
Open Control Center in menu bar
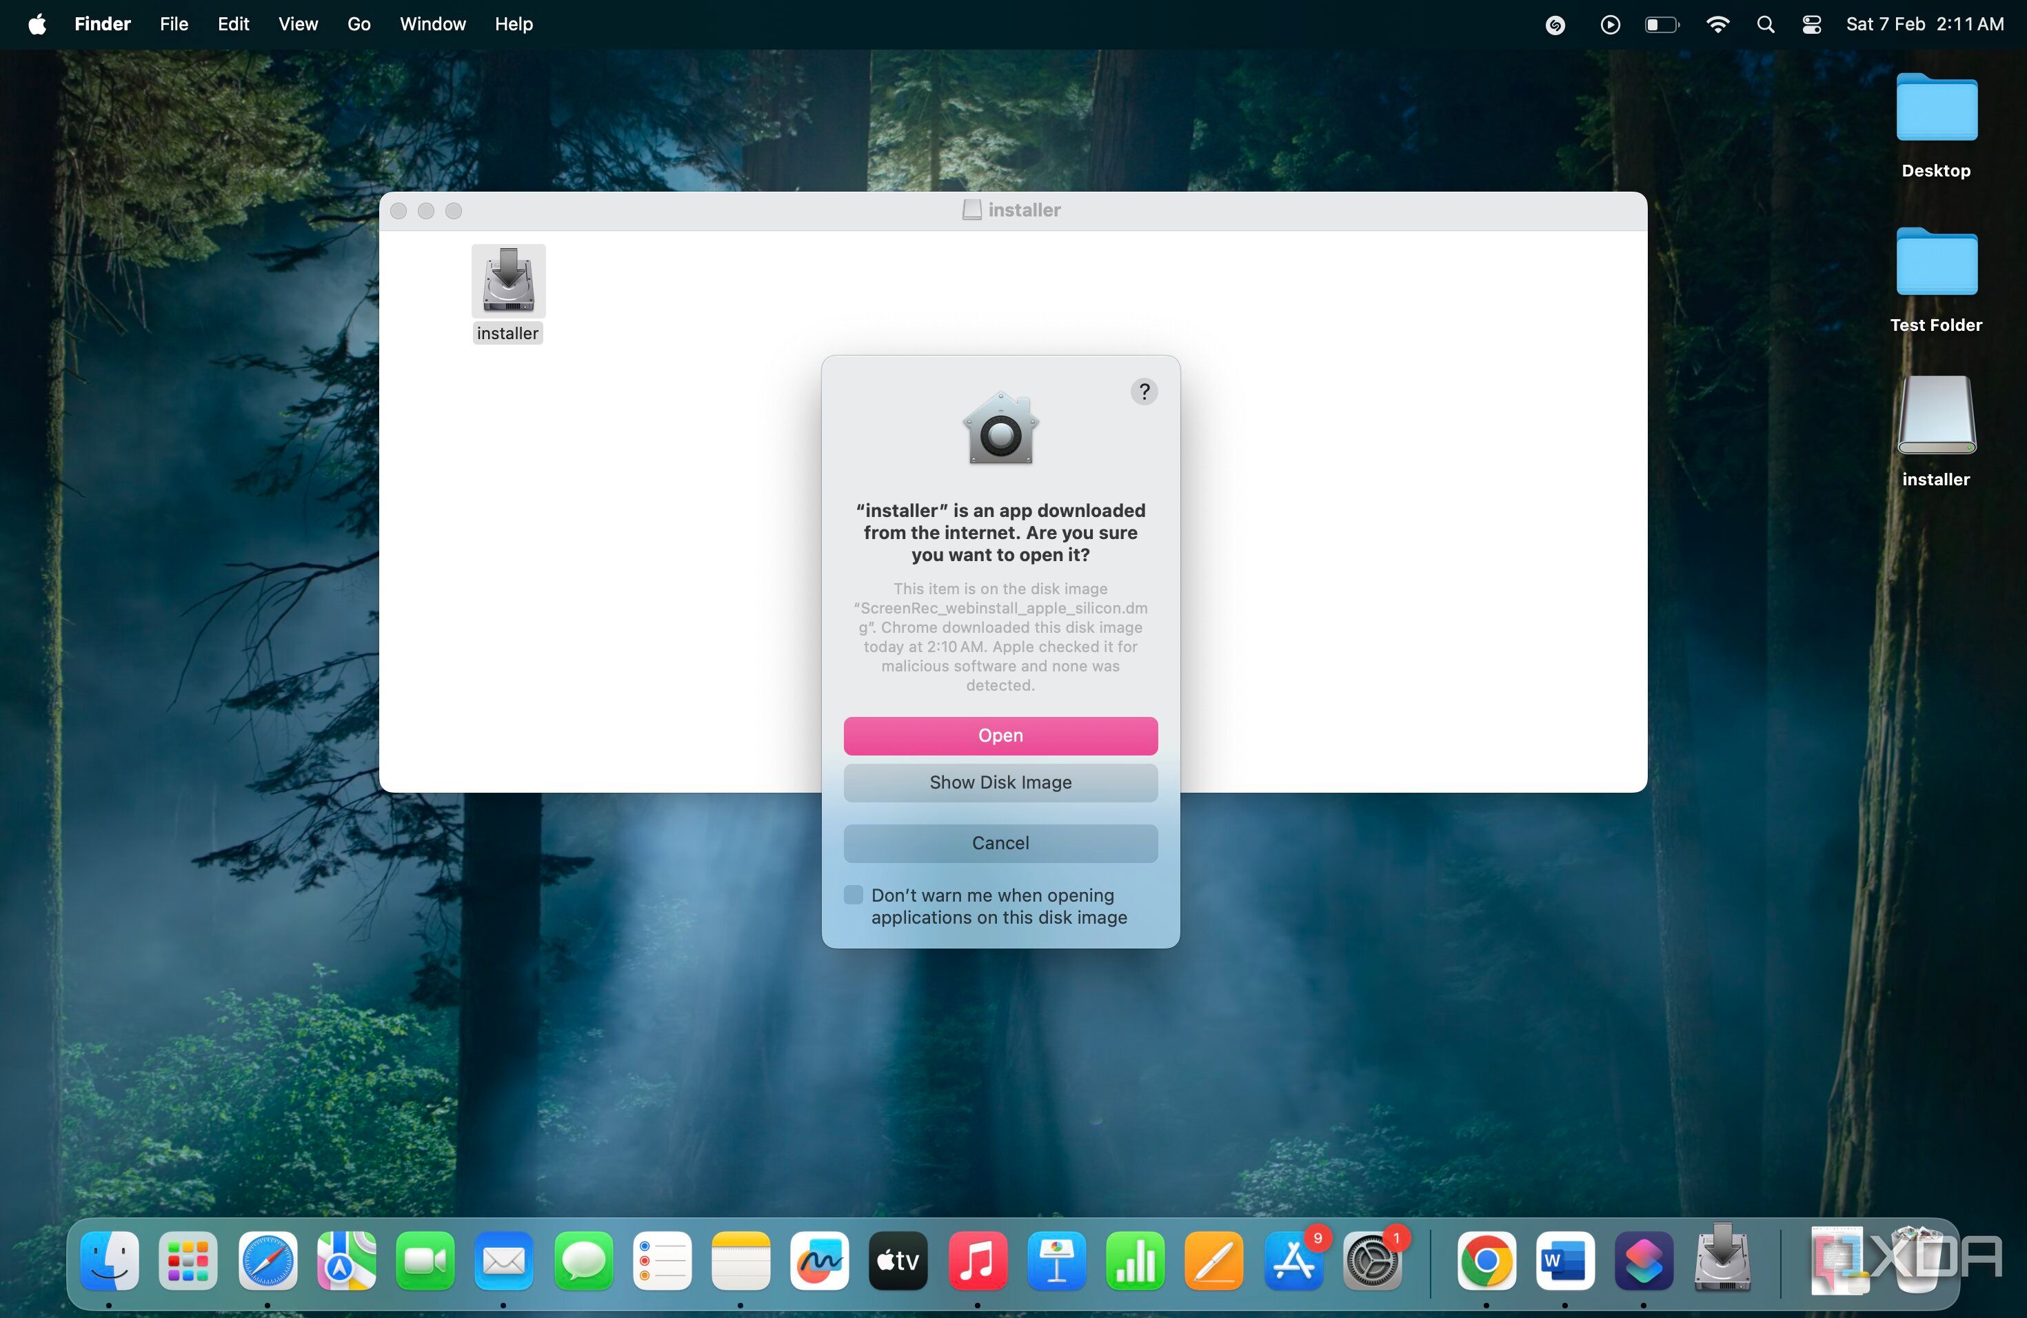click(1811, 24)
